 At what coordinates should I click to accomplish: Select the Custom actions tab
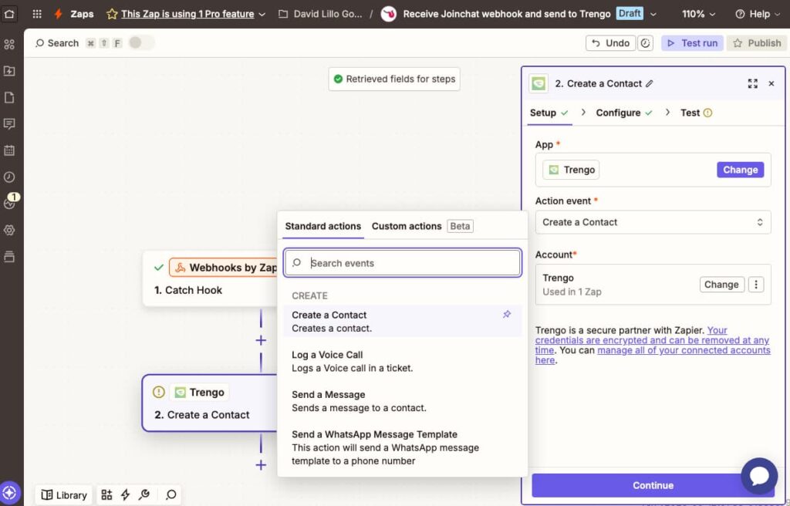(x=422, y=226)
